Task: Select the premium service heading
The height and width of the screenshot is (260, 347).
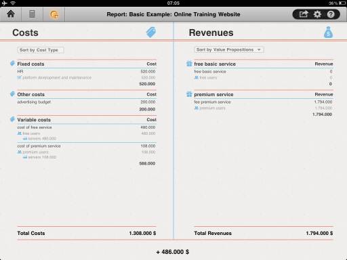Action: [213, 95]
